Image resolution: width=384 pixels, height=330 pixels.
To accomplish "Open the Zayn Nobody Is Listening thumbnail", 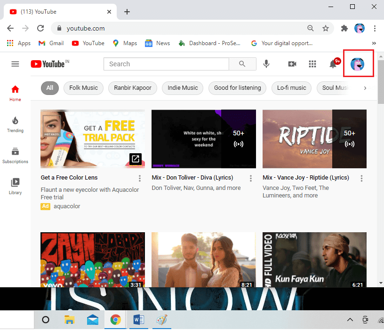I will tap(93, 260).
